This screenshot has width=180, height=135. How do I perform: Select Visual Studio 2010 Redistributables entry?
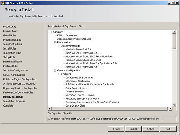89,56
